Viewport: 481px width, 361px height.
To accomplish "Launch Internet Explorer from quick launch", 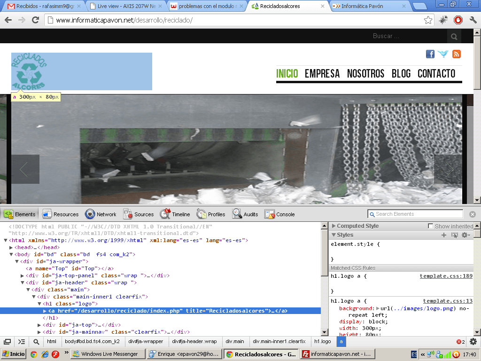I will (x=45, y=354).
